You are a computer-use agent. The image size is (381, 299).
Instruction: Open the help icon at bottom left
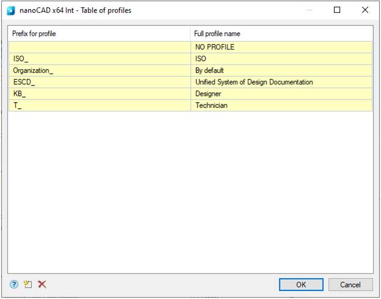pyautogui.click(x=14, y=284)
